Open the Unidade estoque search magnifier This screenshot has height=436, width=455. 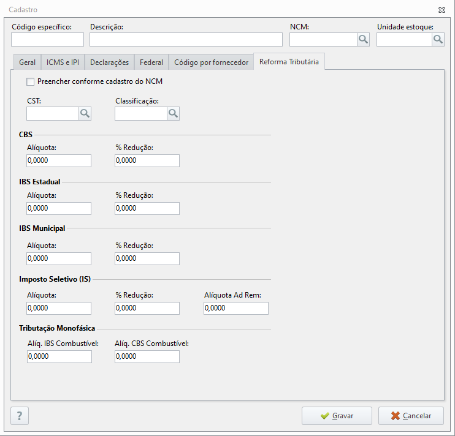click(438, 39)
